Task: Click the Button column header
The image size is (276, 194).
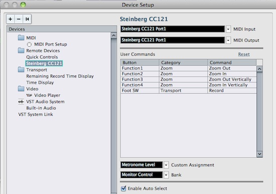Action: 140,63
